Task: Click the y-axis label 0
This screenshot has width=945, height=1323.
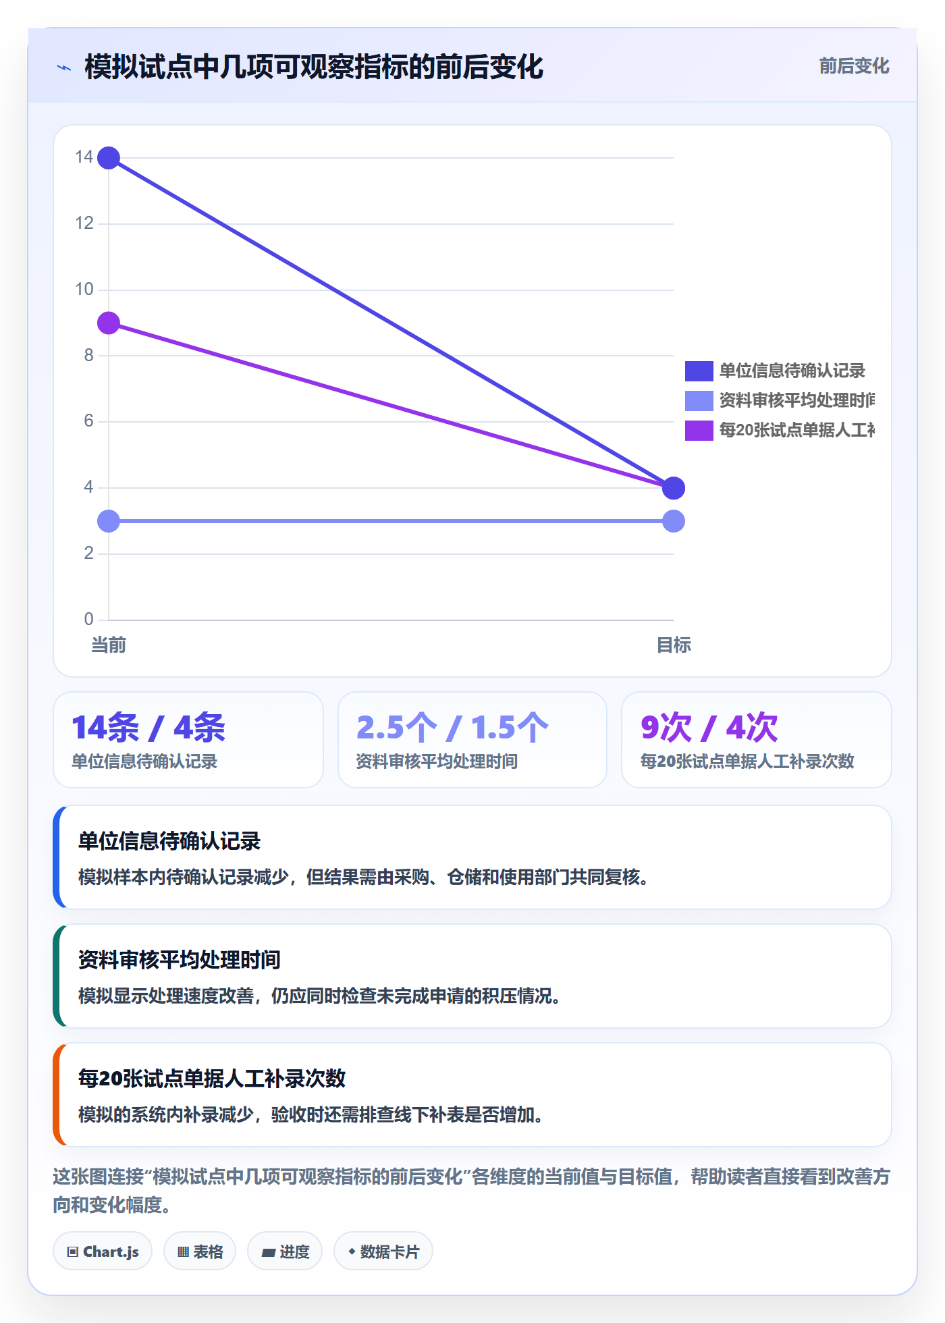Action: point(88,619)
